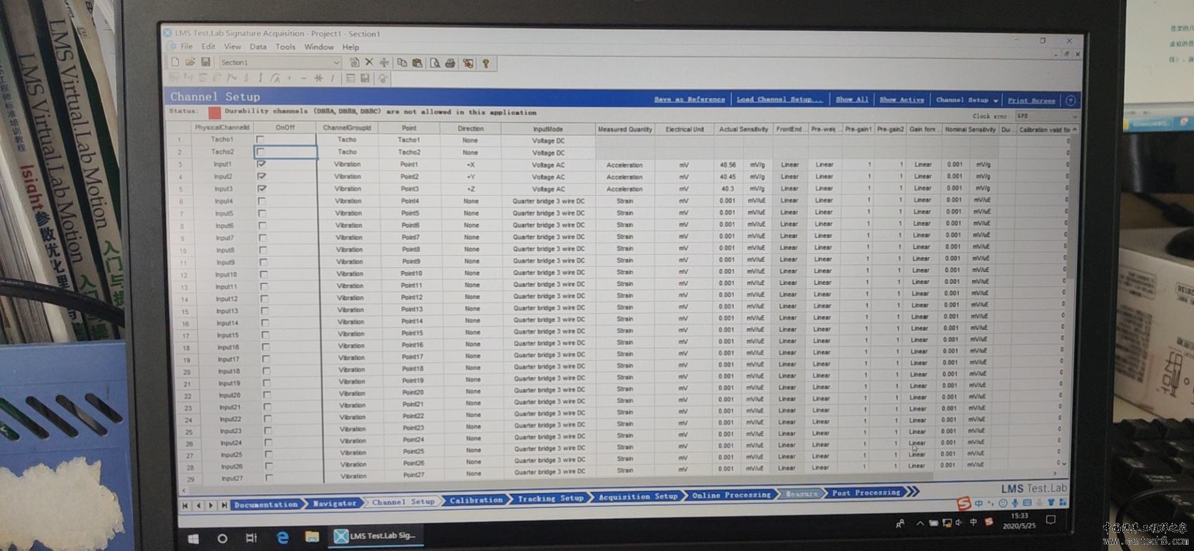
Task: Switch to the Tracking Setup tab
Action: click(x=551, y=498)
